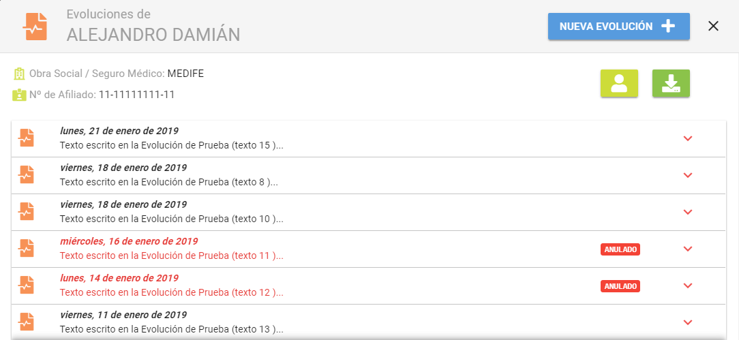Expand the lunes 21 de enero evolution
739x340 pixels.
(x=688, y=138)
